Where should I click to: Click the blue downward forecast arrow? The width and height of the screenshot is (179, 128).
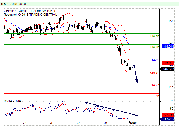(136, 75)
